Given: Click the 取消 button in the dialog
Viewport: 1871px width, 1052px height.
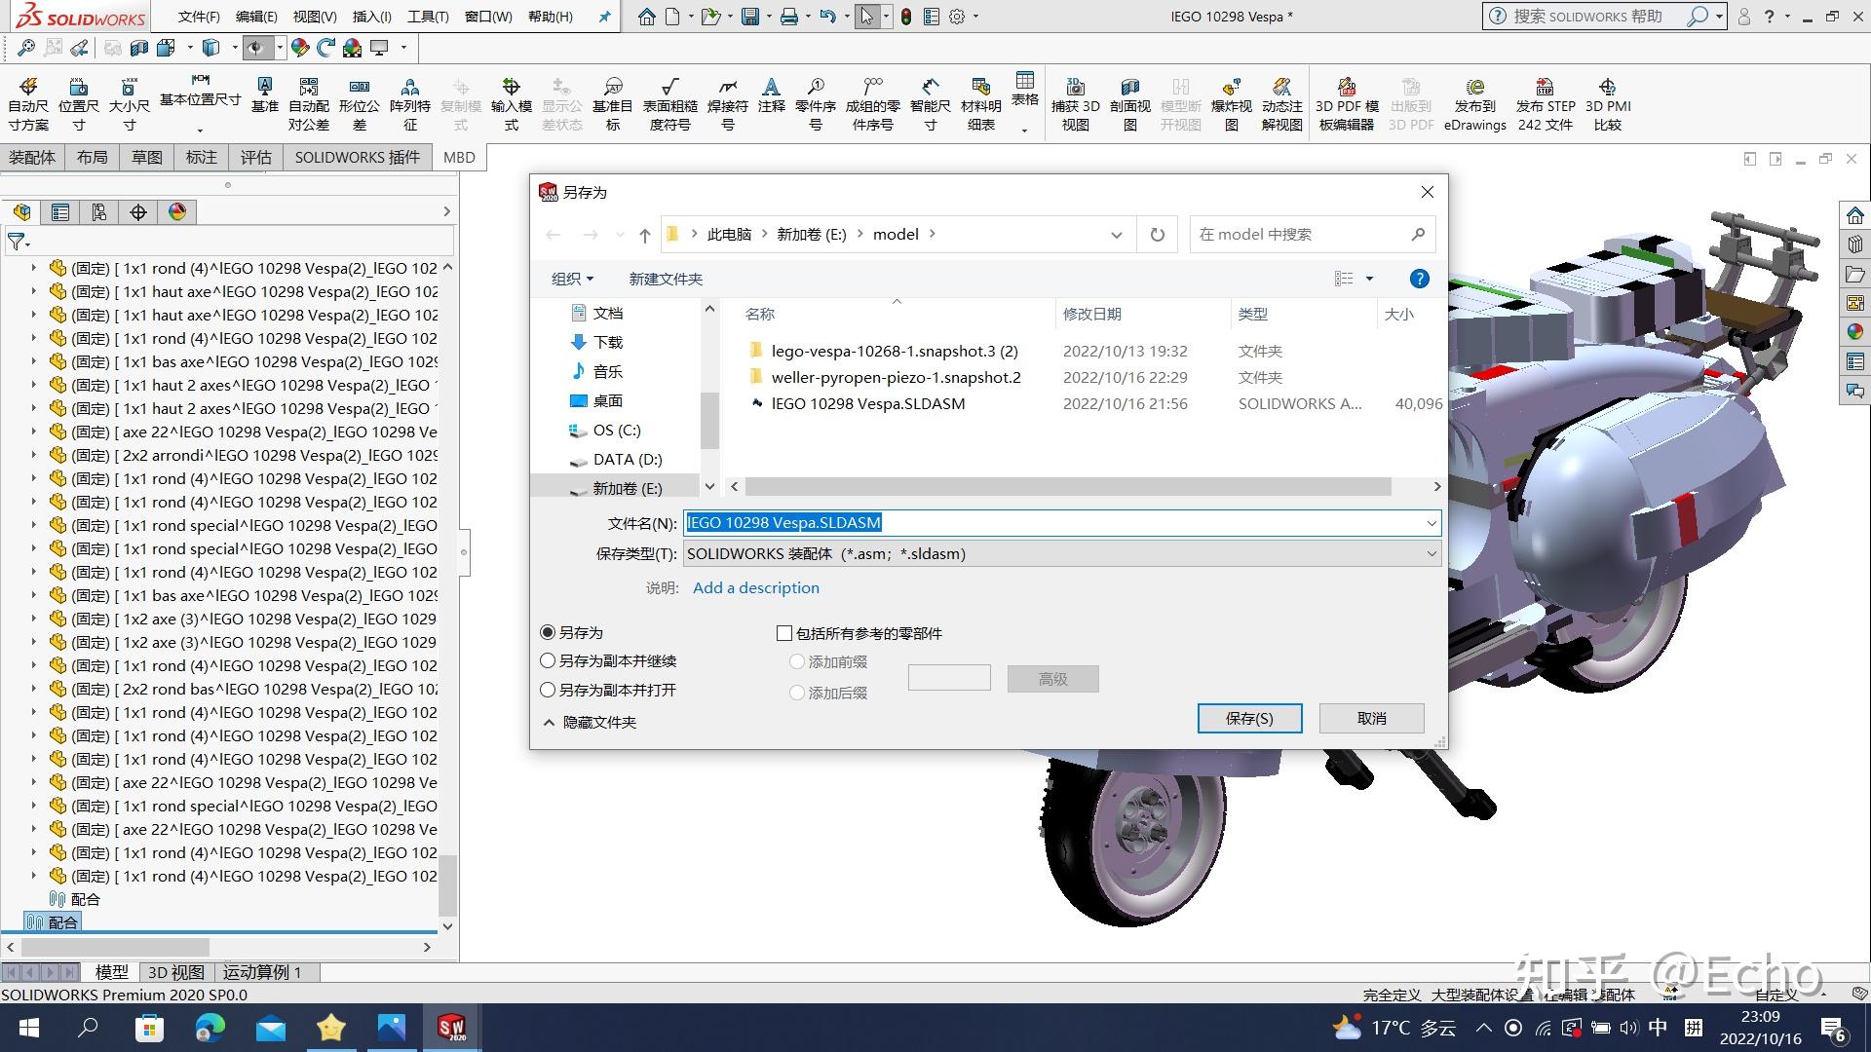Looking at the screenshot, I should pyautogui.click(x=1371, y=718).
